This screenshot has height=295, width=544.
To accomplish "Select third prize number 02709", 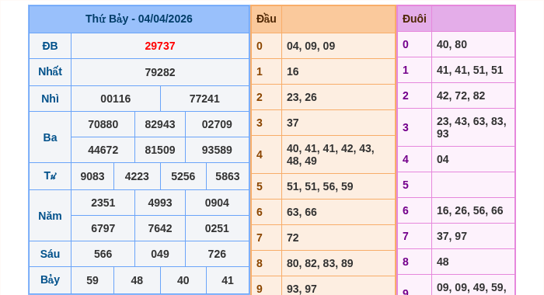I will tap(217, 124).
